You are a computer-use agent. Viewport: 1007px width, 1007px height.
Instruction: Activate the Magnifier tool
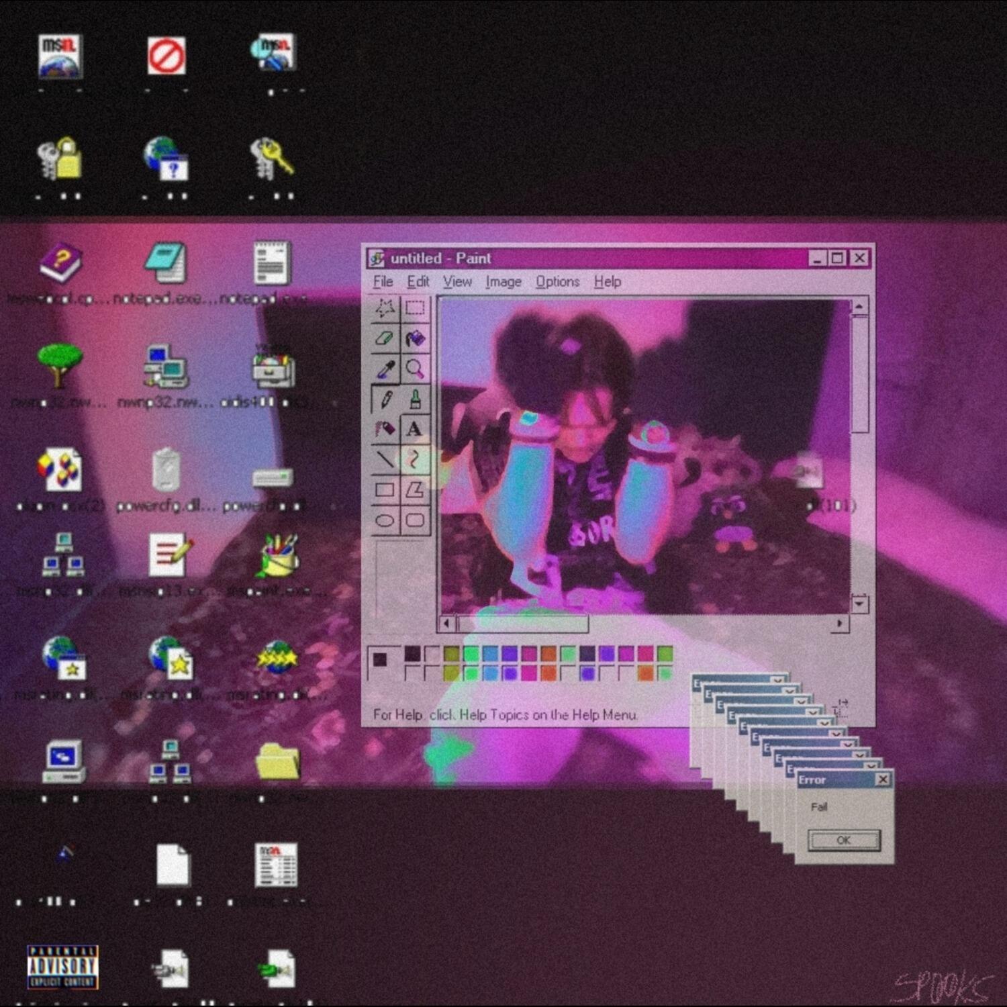(x=415, y=369)
